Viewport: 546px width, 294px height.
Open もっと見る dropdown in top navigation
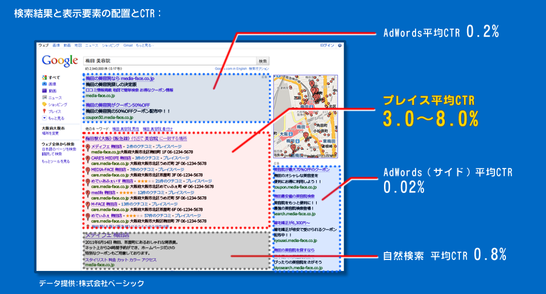click(x=144, y=45)
